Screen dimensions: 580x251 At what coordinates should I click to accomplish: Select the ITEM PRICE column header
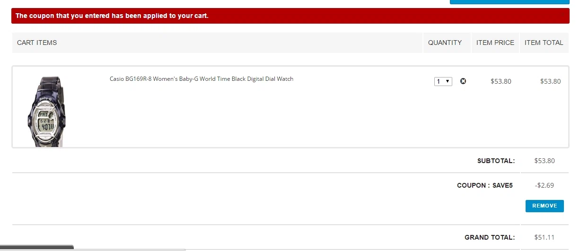click(x=495, y=43)
